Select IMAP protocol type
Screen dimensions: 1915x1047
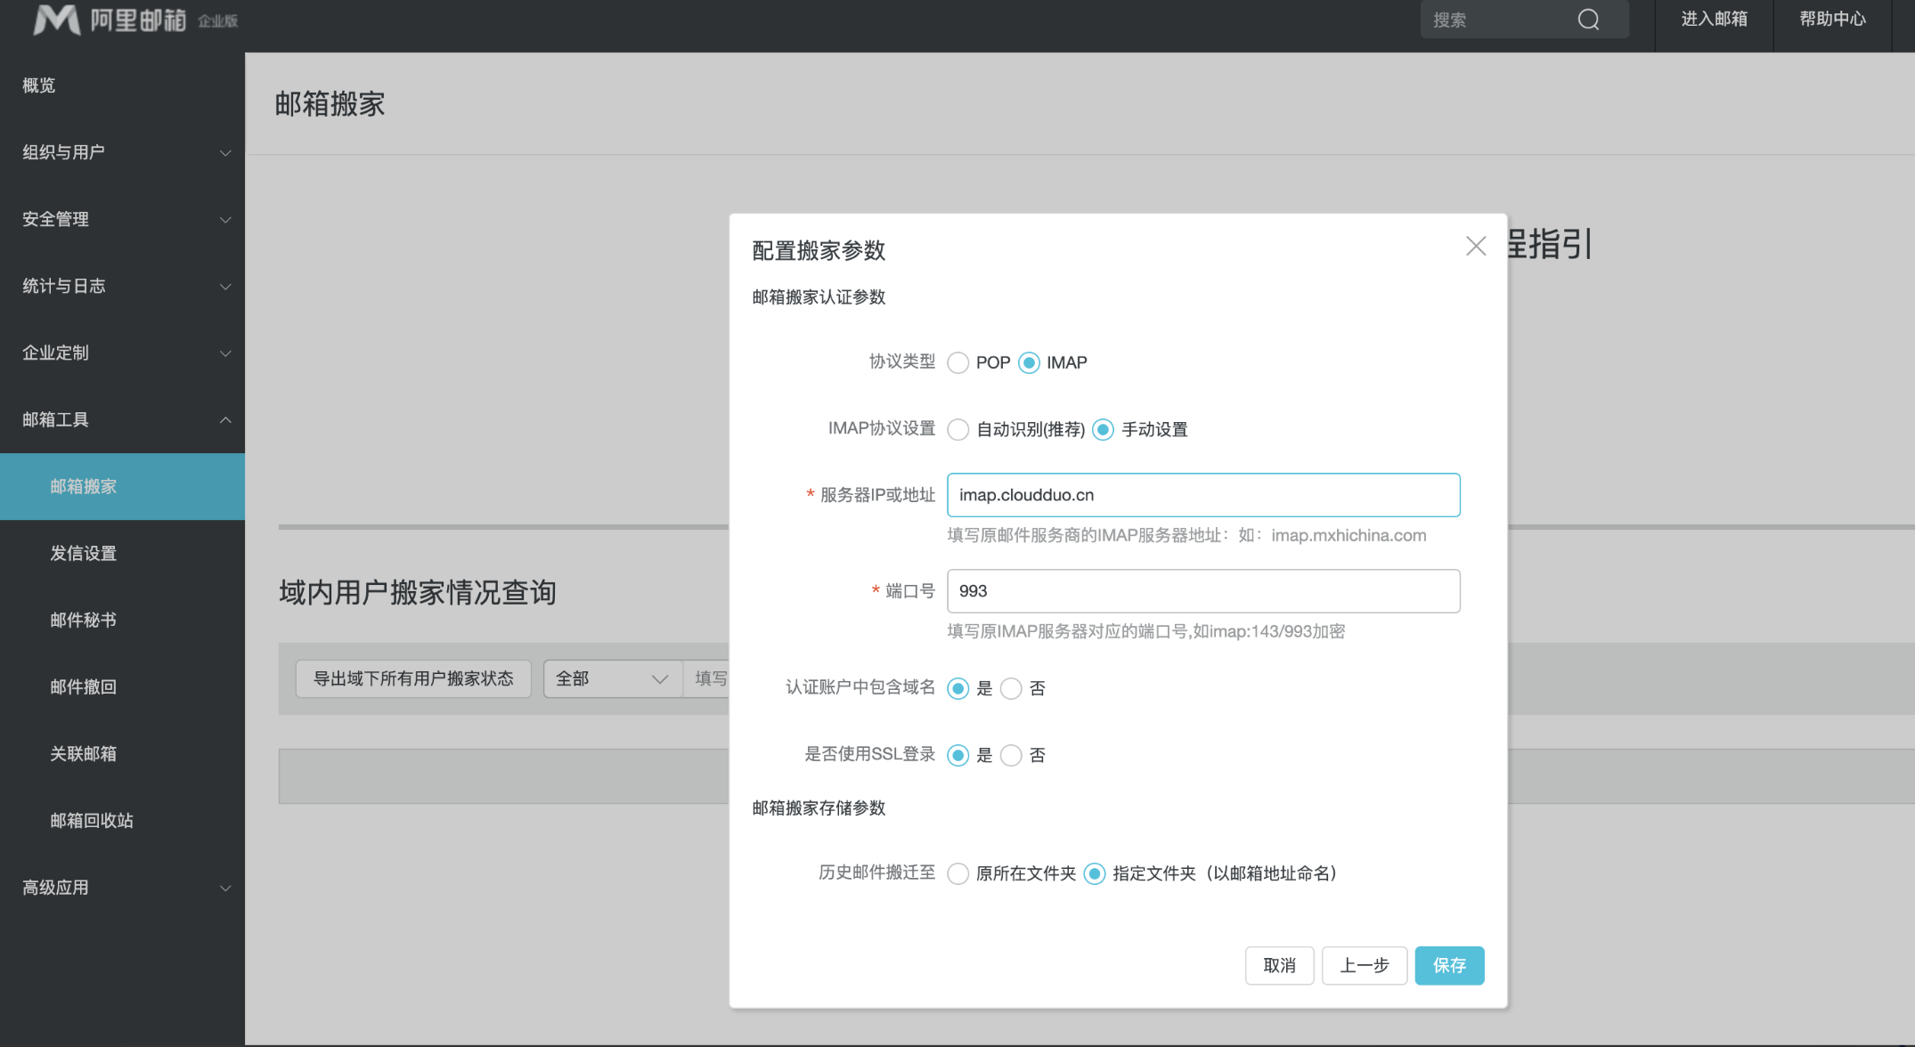coord(1029,363)
